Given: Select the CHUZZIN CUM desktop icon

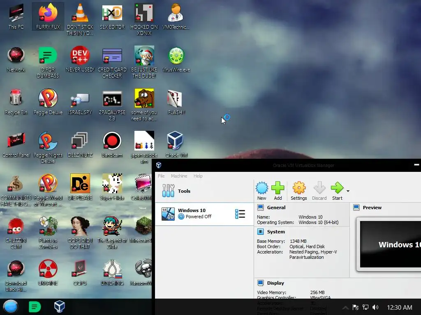Looking at the screenshot, I should point(16,233).
